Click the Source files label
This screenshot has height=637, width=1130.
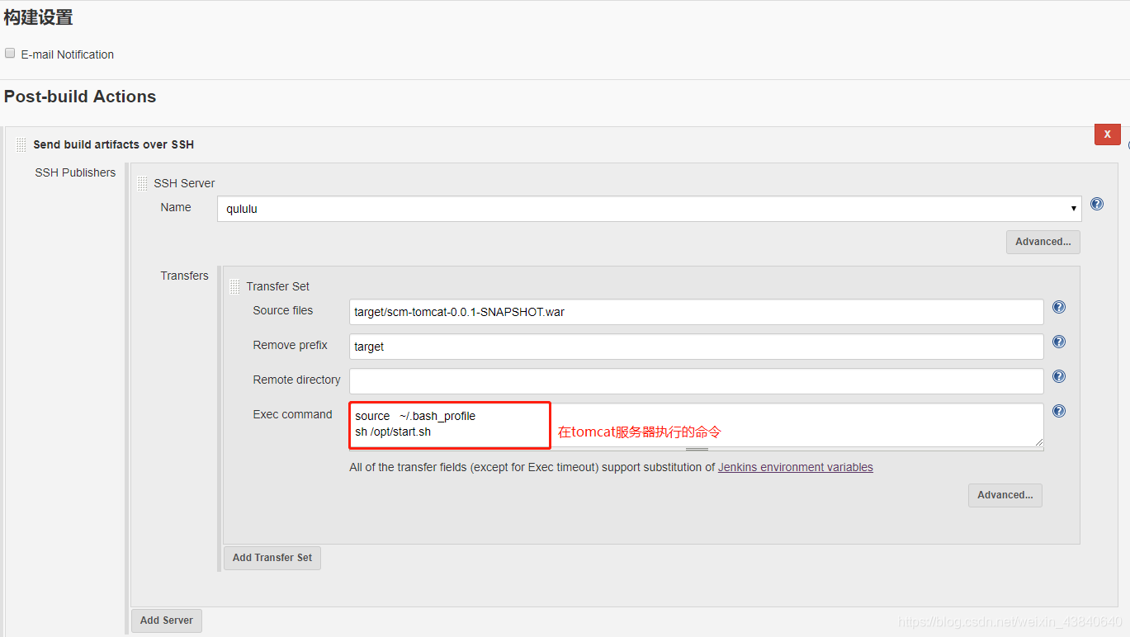(x=283, y=310)
